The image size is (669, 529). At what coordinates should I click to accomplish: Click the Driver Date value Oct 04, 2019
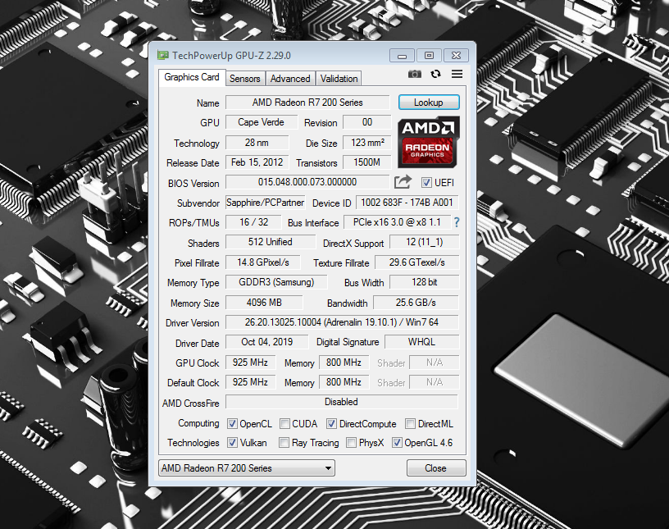266,342
